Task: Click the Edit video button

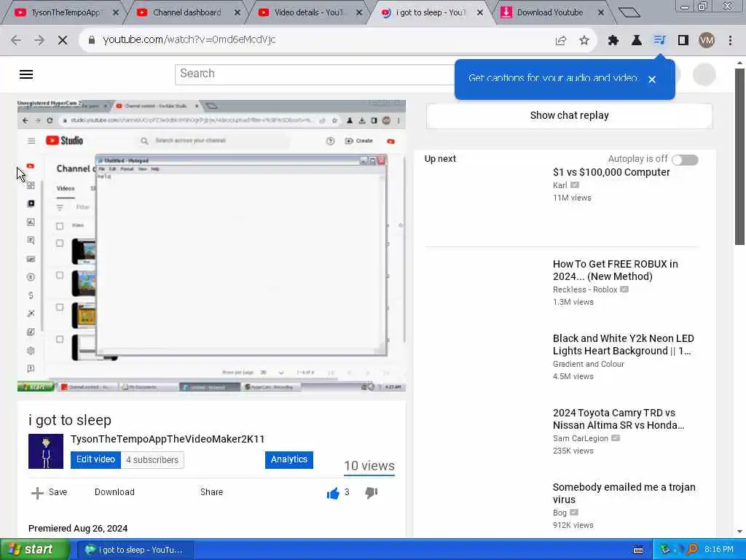Action: coord(95,459)
